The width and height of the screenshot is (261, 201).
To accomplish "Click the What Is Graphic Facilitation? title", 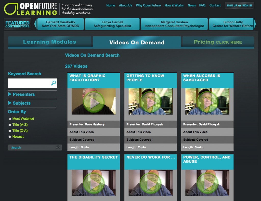I will tap(87, 78).
